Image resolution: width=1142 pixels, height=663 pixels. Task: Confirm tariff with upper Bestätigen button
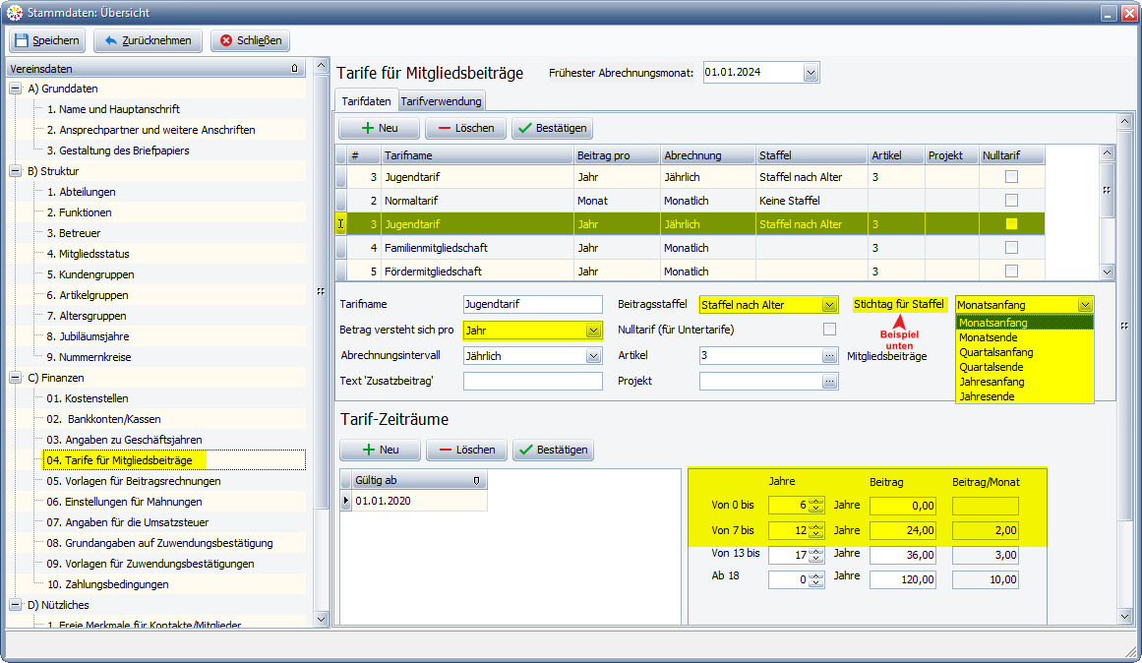click(552, 128)
